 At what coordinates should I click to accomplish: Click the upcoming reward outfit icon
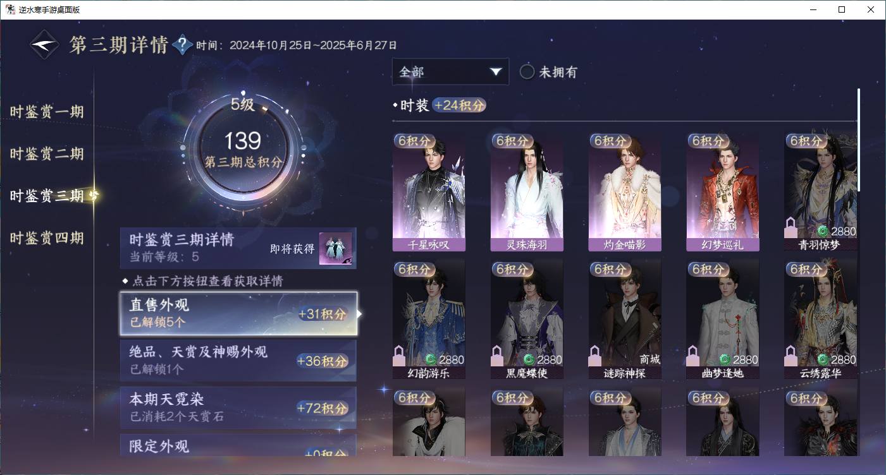click(x=335, y=248)
